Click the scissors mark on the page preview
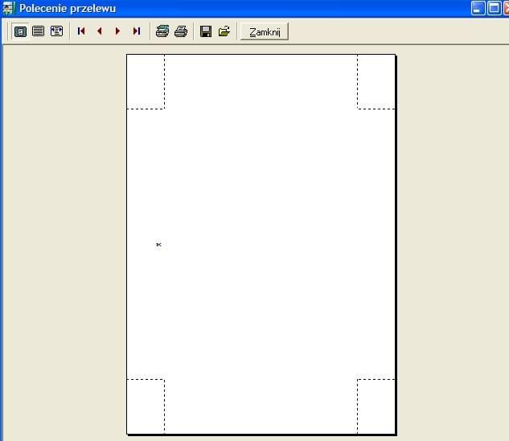Screen dimensions: 509x441 click(x=158, y=245)
